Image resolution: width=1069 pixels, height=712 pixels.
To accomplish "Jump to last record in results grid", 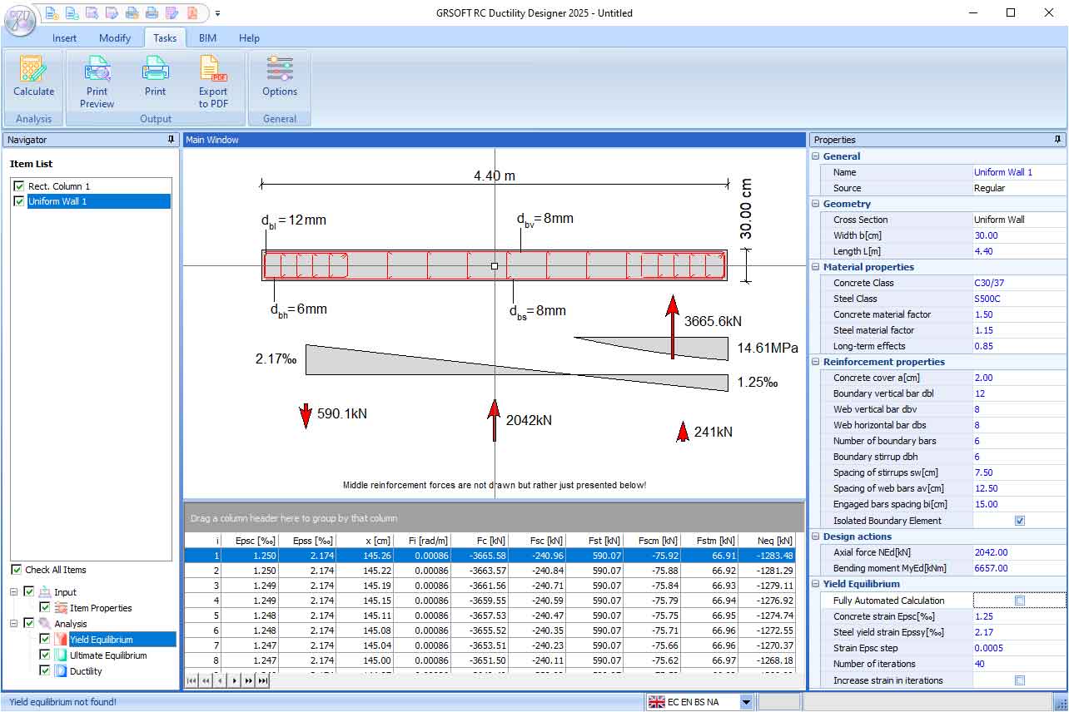I will (263, 680).
